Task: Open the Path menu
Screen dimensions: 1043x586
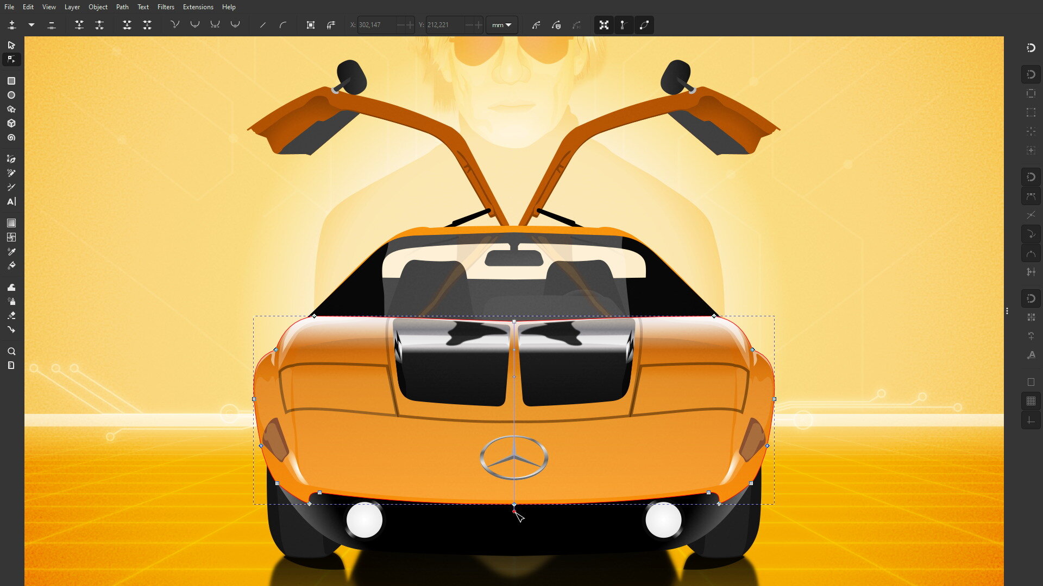Action: coord(122,7)
